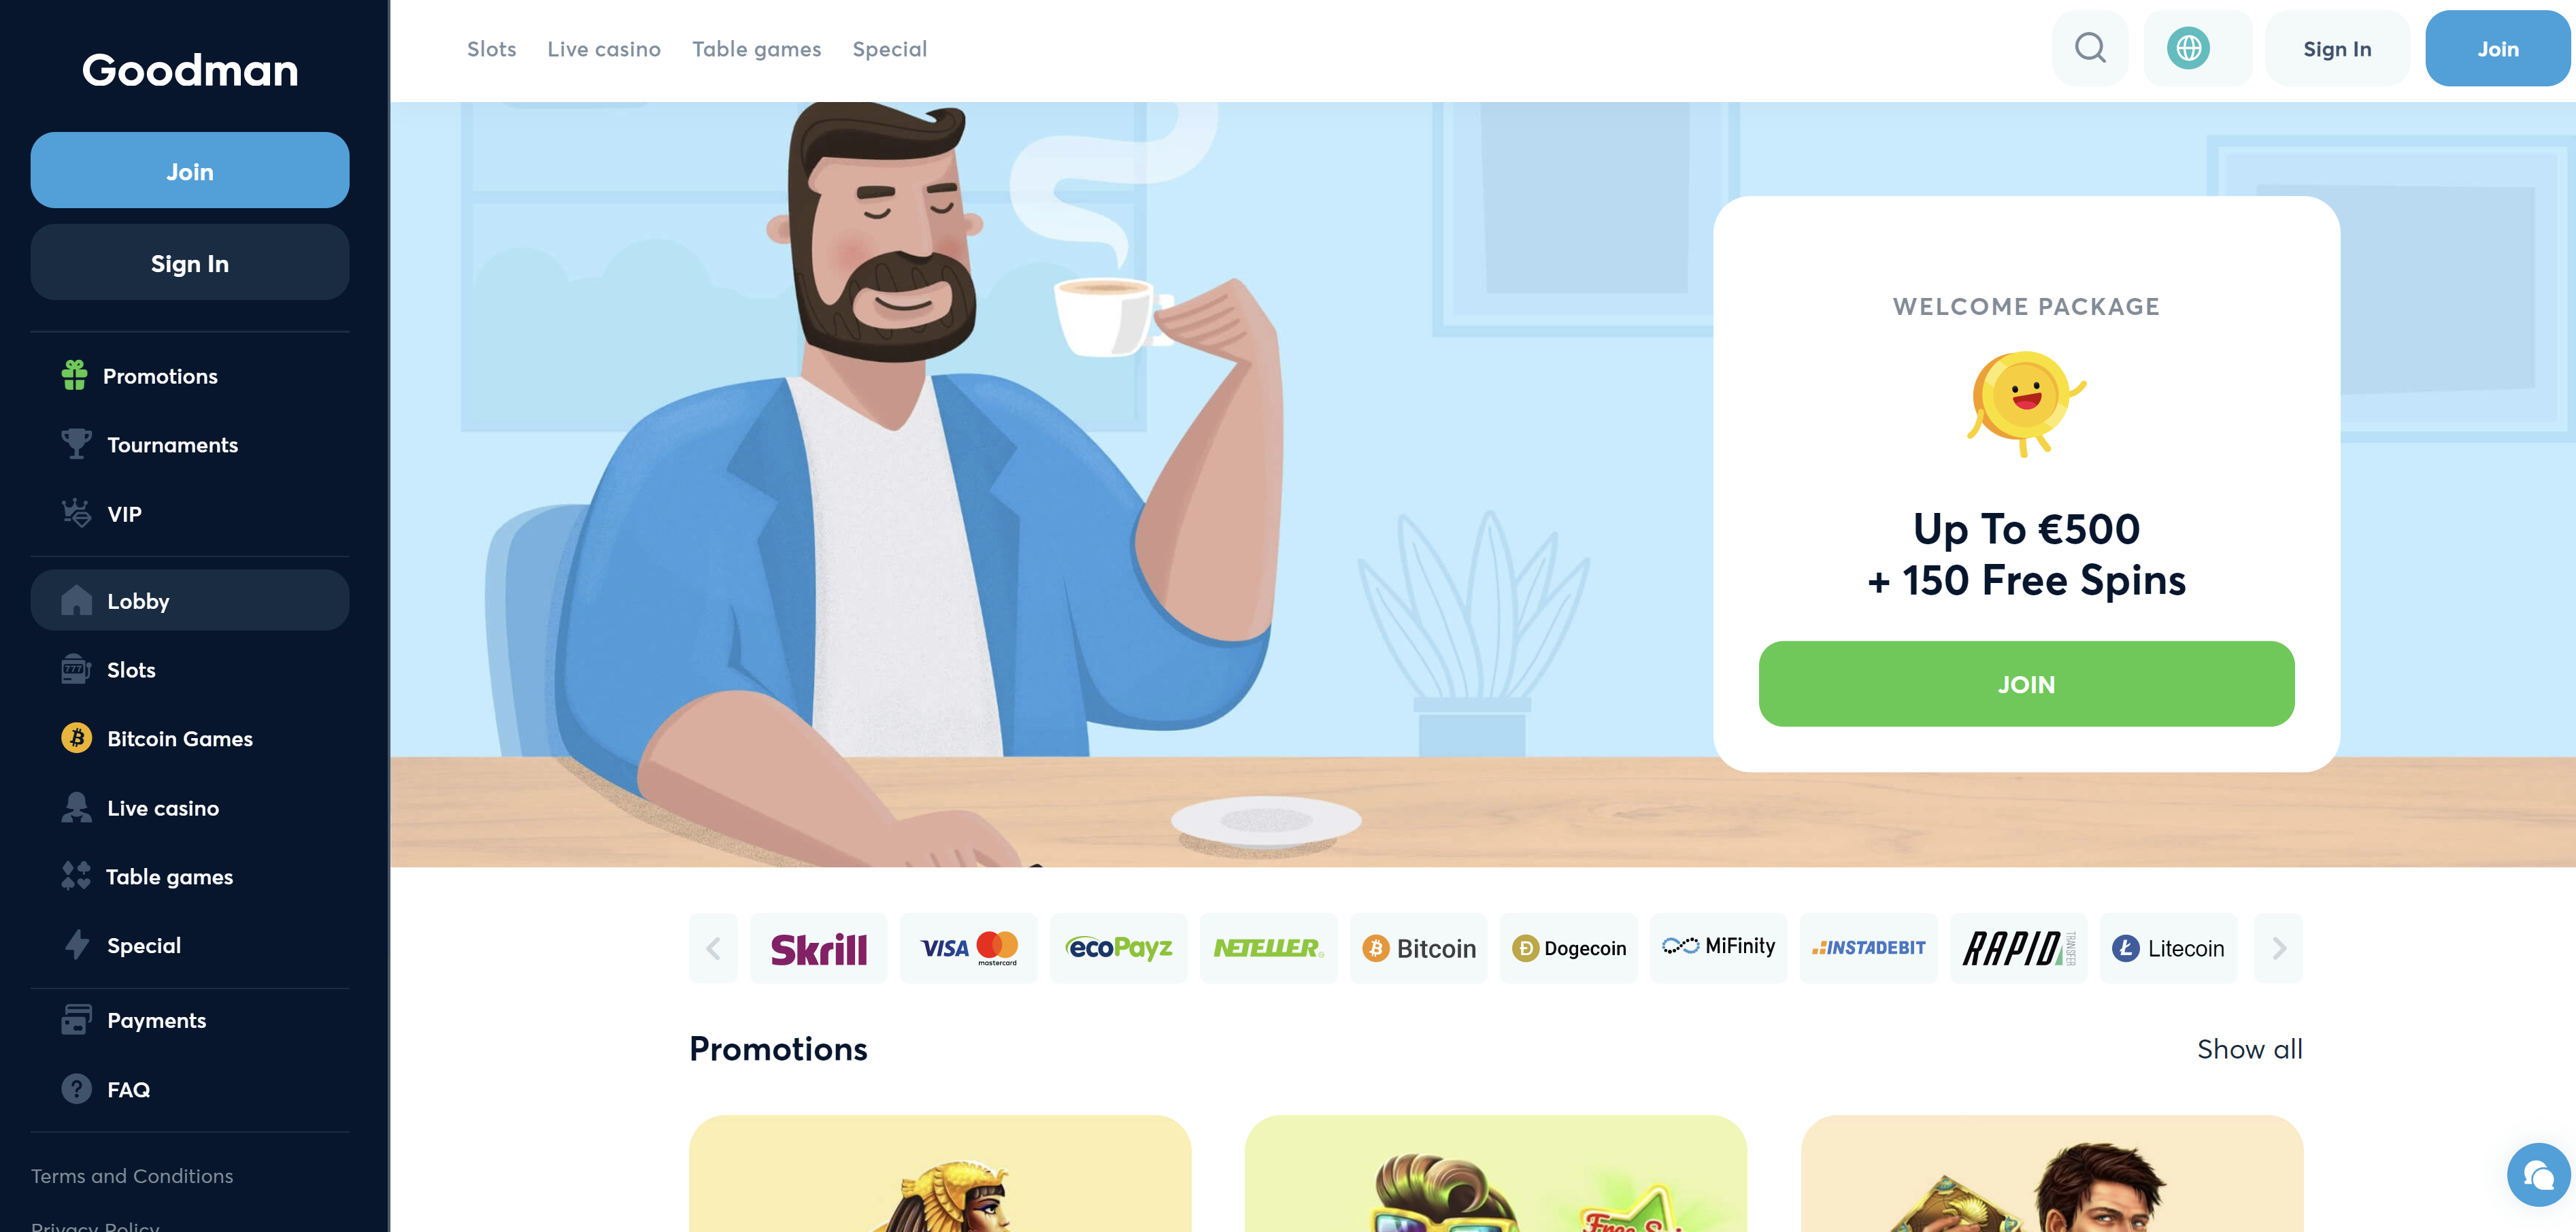
Task: Select the Bitcoin Games coin icon
Action: 76,738
